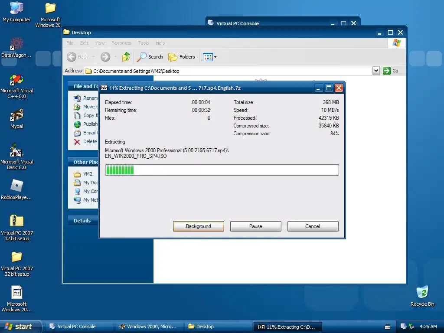The image size is (444, 333).
Task: Launch Mypal browser shortcut
Action: click(x=16, y=119)
